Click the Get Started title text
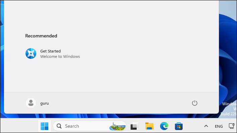The width and height of the screenshot is (237, 133). [x=50, y=51]
